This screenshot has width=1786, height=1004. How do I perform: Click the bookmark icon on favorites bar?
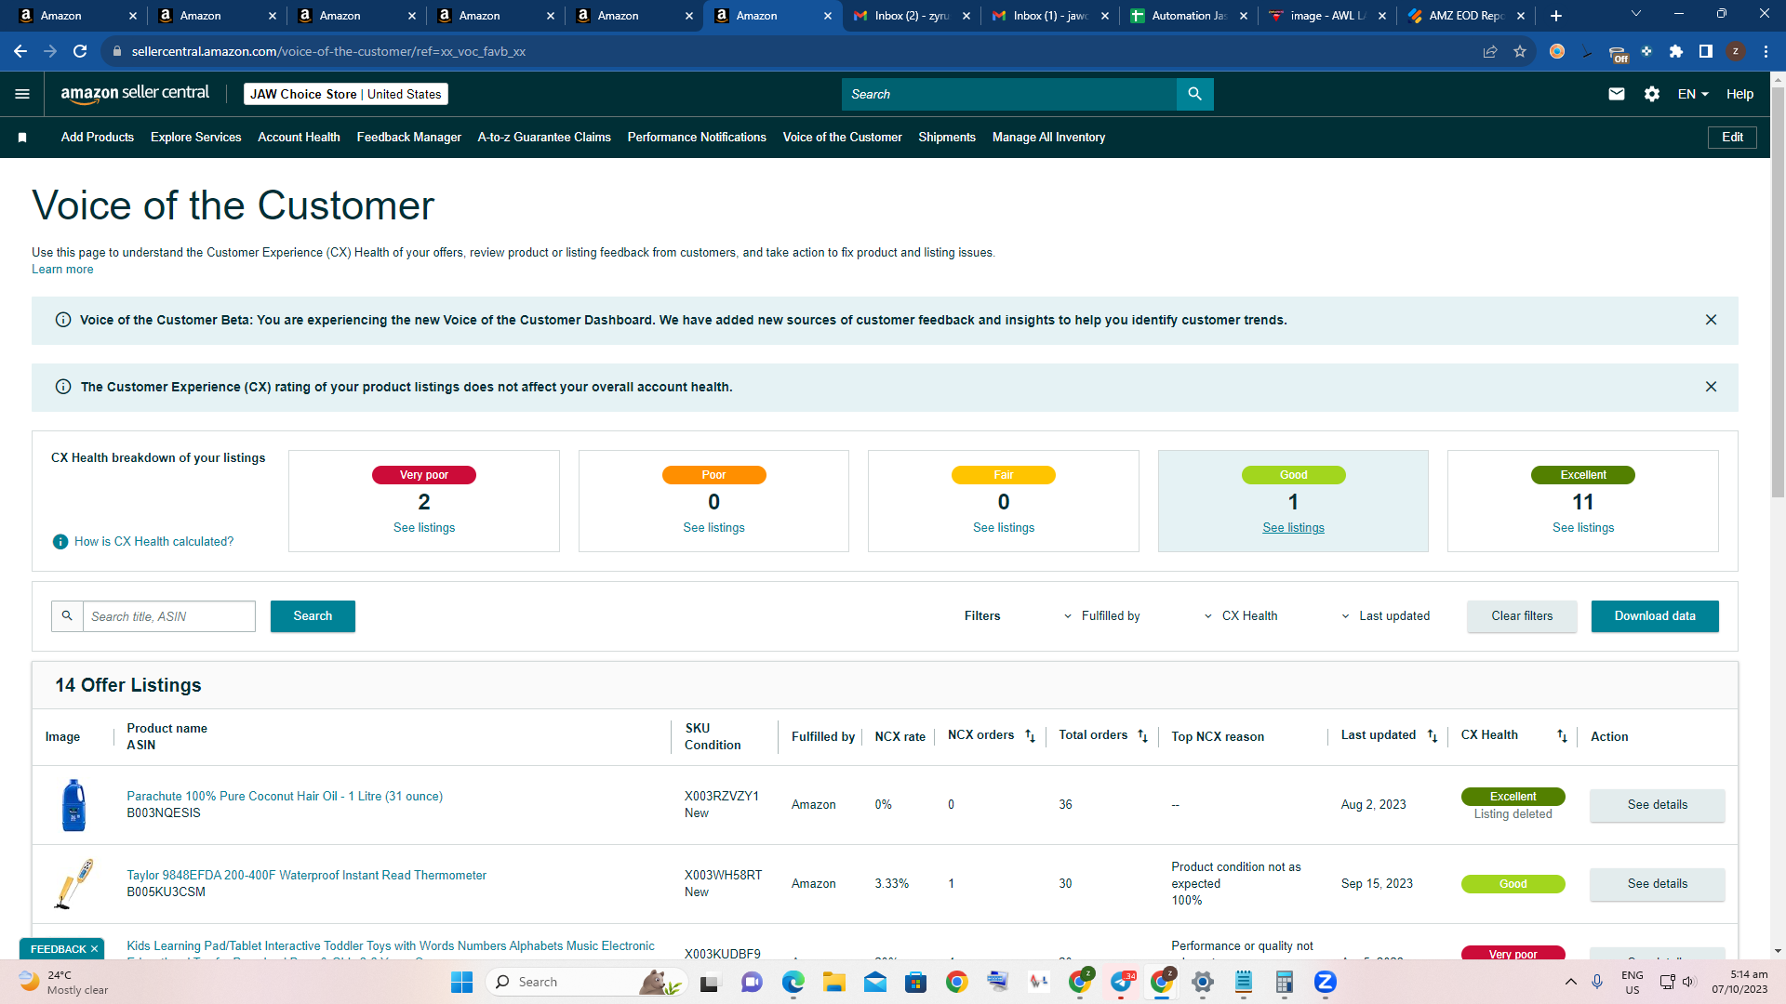pyautogui.click(x=22, y=138)
